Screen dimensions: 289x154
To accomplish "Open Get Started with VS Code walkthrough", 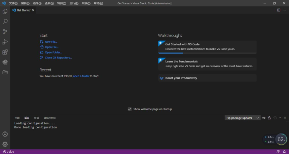I will pyautogui.click(x=207, y=47).
